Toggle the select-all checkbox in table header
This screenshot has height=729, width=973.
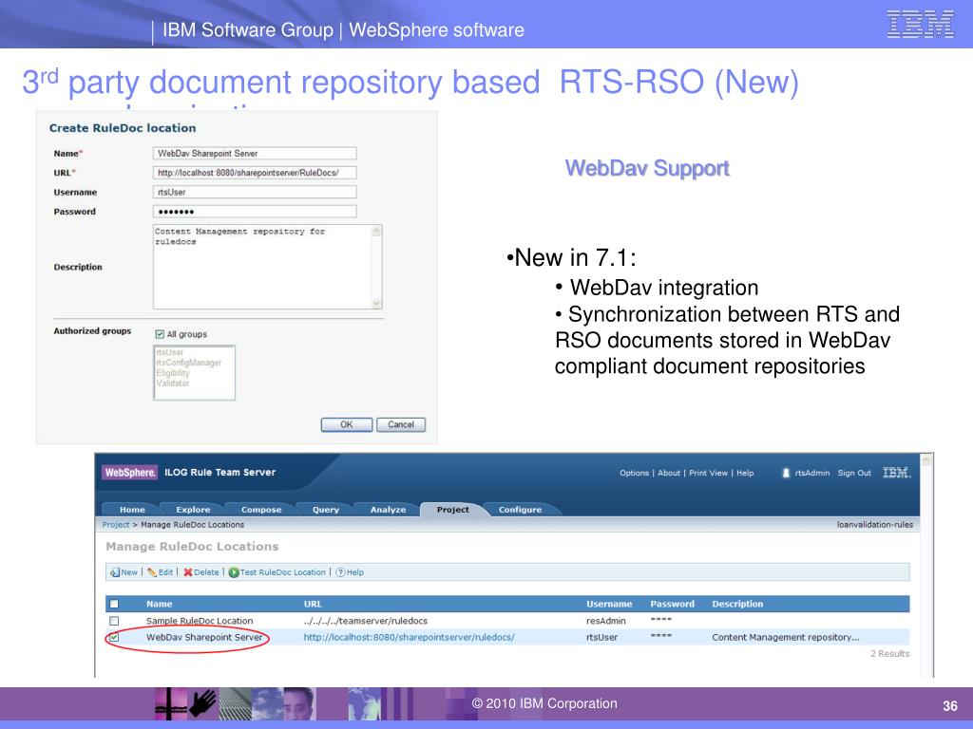coord(114,604)
